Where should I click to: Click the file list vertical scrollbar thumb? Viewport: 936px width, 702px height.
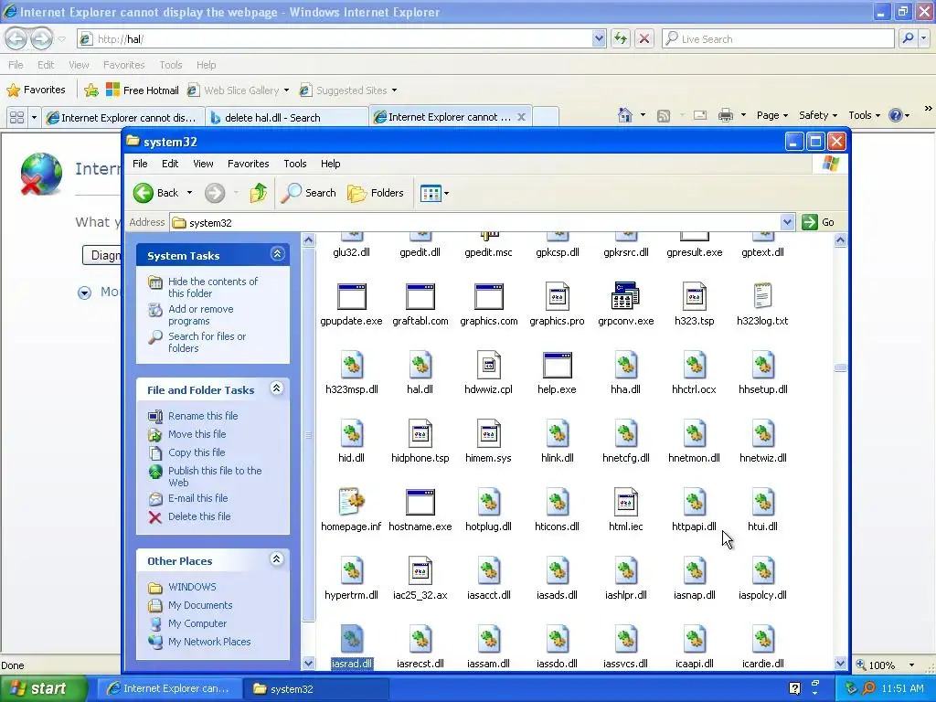pos(841,367)
